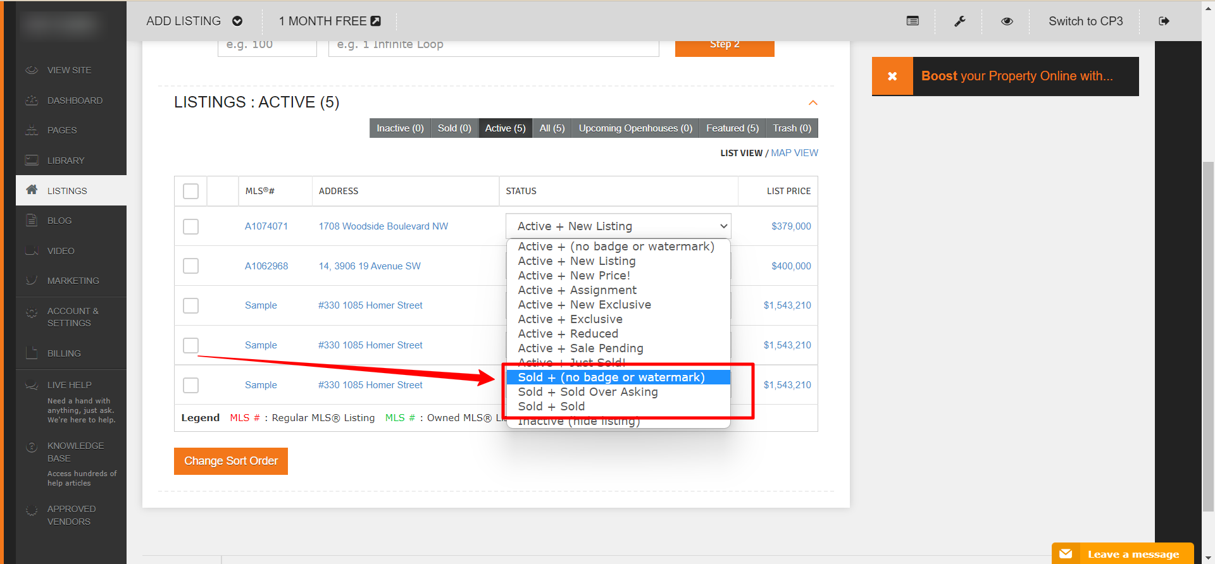Click the Change Sort Order button
The height and width of the screenshot is (564, 1215).
pos(231,461)
